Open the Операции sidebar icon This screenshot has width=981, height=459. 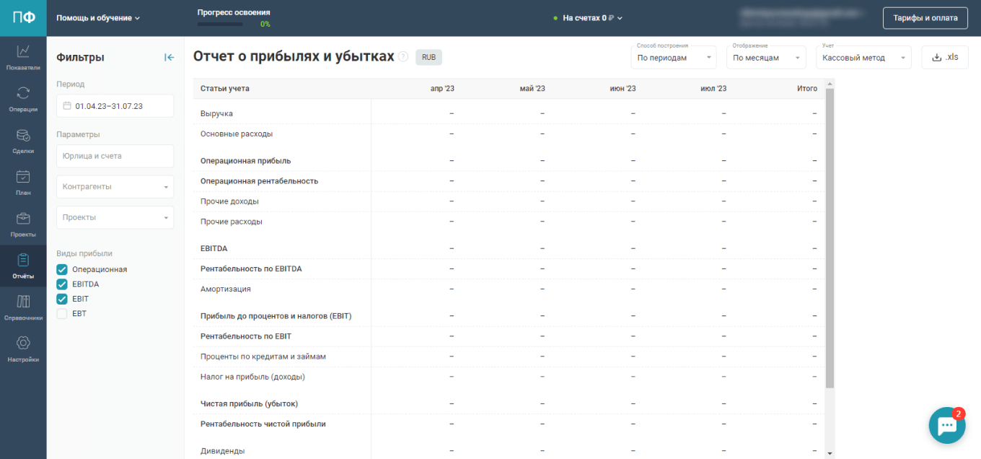click(x=23, y=93)
